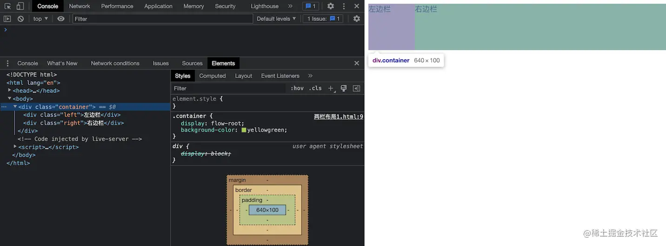Click the element.style rule block

(267, 102)
